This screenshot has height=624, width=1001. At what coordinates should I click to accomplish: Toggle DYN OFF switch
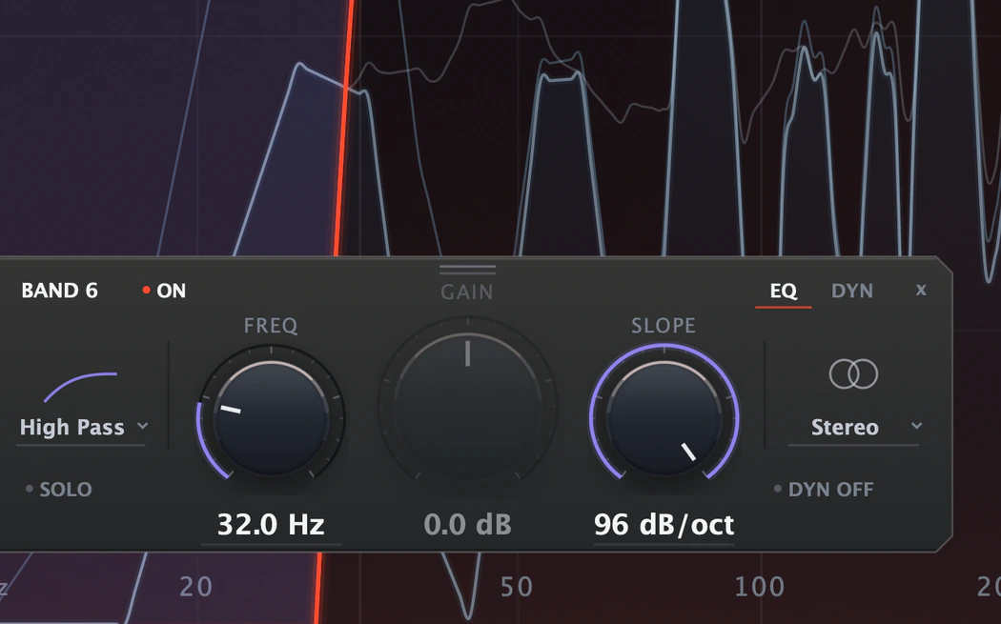coord(824,490)
